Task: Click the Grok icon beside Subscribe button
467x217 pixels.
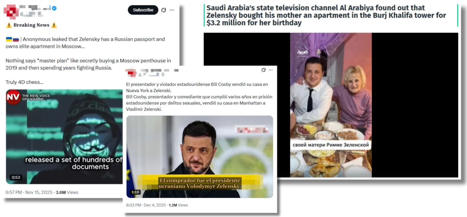Action: (164, 10)
